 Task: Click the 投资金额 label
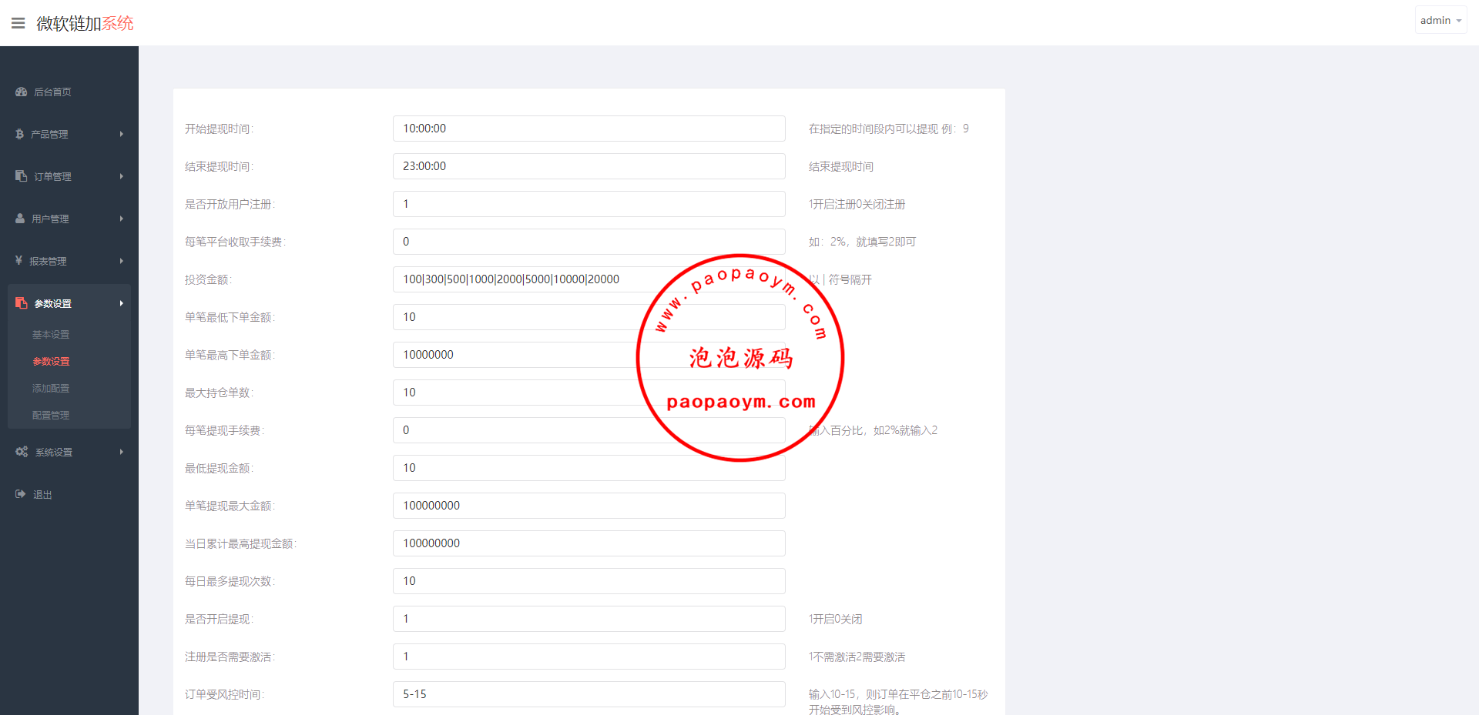[x=208, y=279]
